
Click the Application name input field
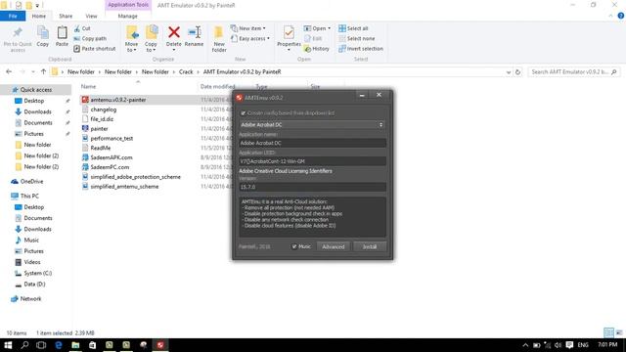(x=312, y=143)
